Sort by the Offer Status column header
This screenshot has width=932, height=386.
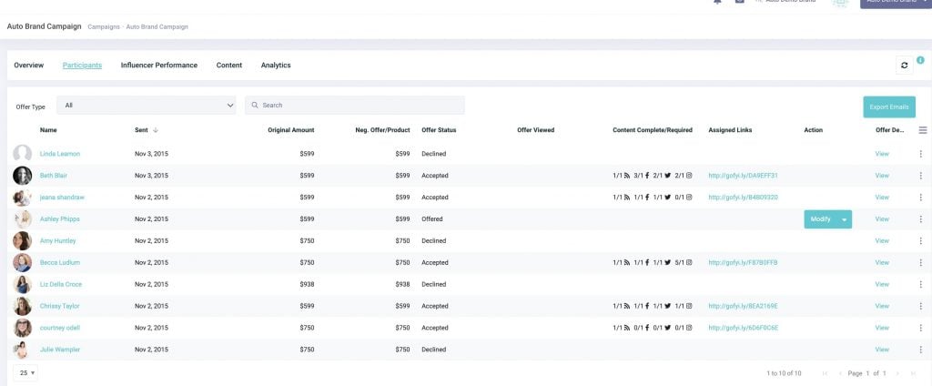pyautogui.click(x=439, y=129)
